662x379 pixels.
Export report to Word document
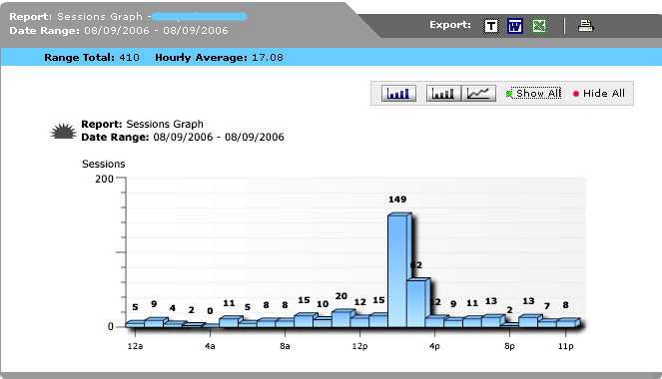(x=515, y=26)
